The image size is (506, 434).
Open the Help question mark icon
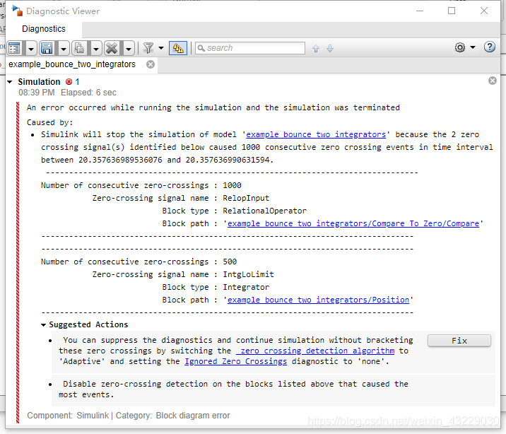tap(490, 47)
